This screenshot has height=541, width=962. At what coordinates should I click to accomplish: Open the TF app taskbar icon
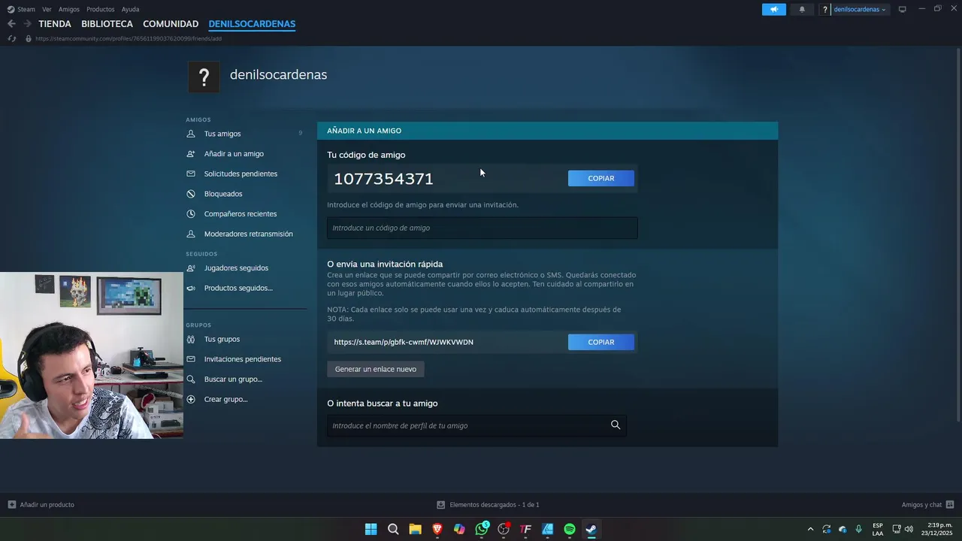pos(525,529)
